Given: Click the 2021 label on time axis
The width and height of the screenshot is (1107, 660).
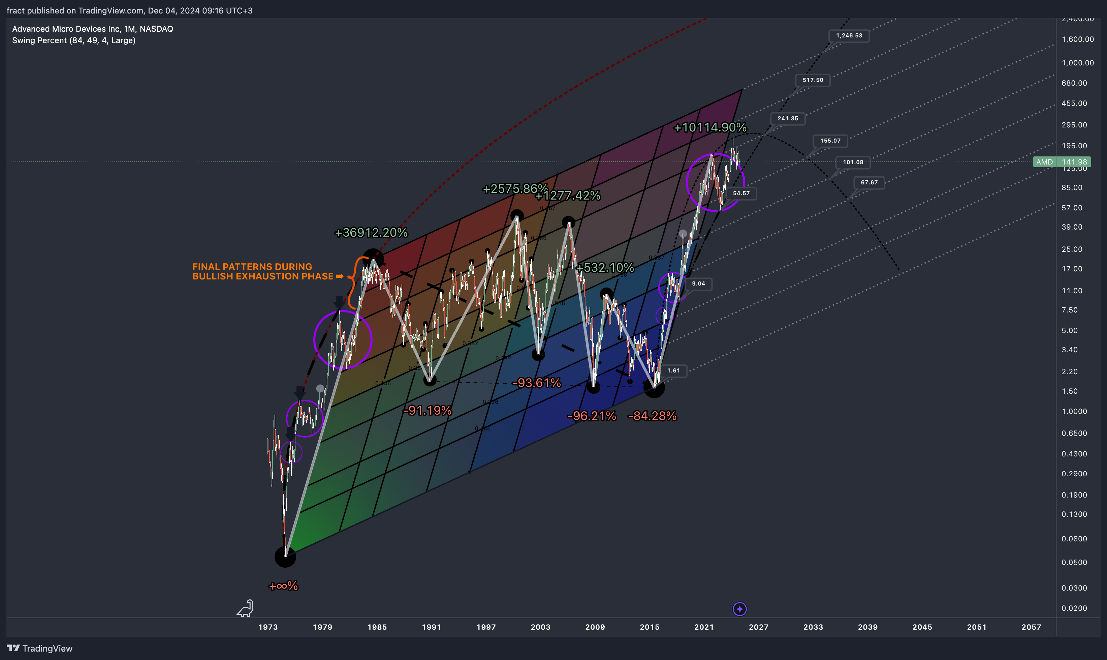Looking at the screenshot, I should (704, 627).
